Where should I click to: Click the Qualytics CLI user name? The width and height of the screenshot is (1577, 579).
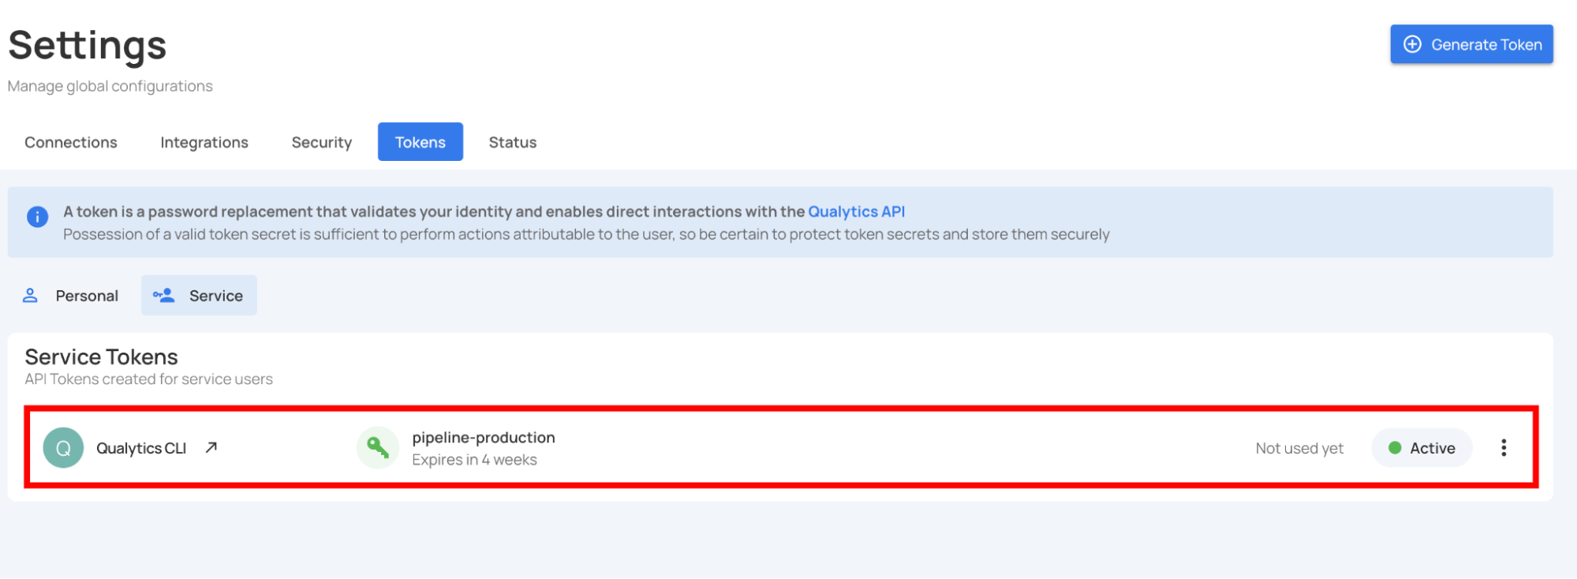click(141, 448)
